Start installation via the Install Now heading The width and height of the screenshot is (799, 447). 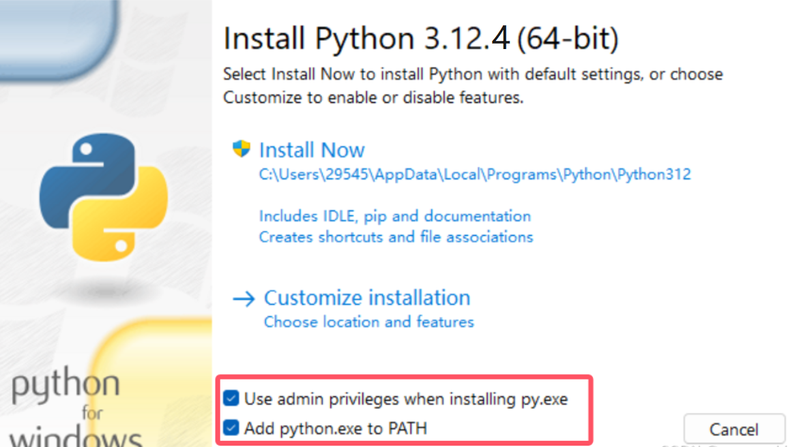tap(312, 150)
